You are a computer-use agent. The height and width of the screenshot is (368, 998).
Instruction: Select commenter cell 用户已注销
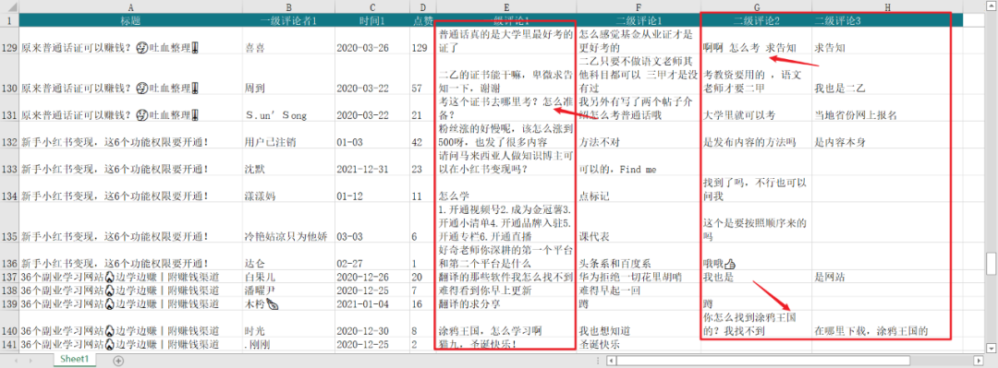click(x=288, y=135)
